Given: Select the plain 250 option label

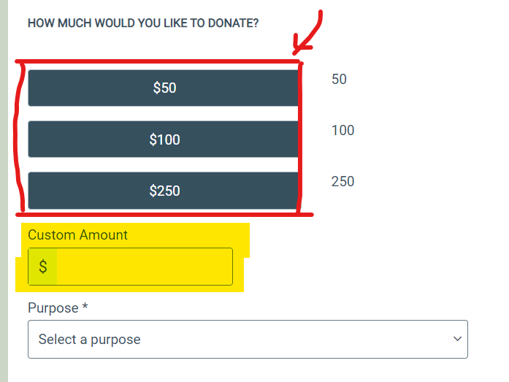Looking at the screenshot, I should (342, 182).
